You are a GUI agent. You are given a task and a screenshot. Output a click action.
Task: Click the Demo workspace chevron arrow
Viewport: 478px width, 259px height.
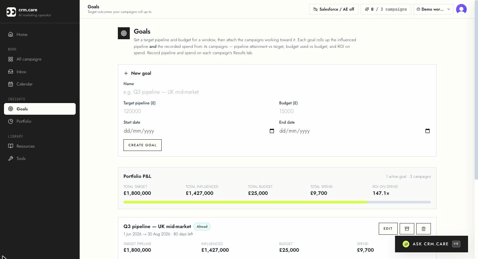coord(448,9)
